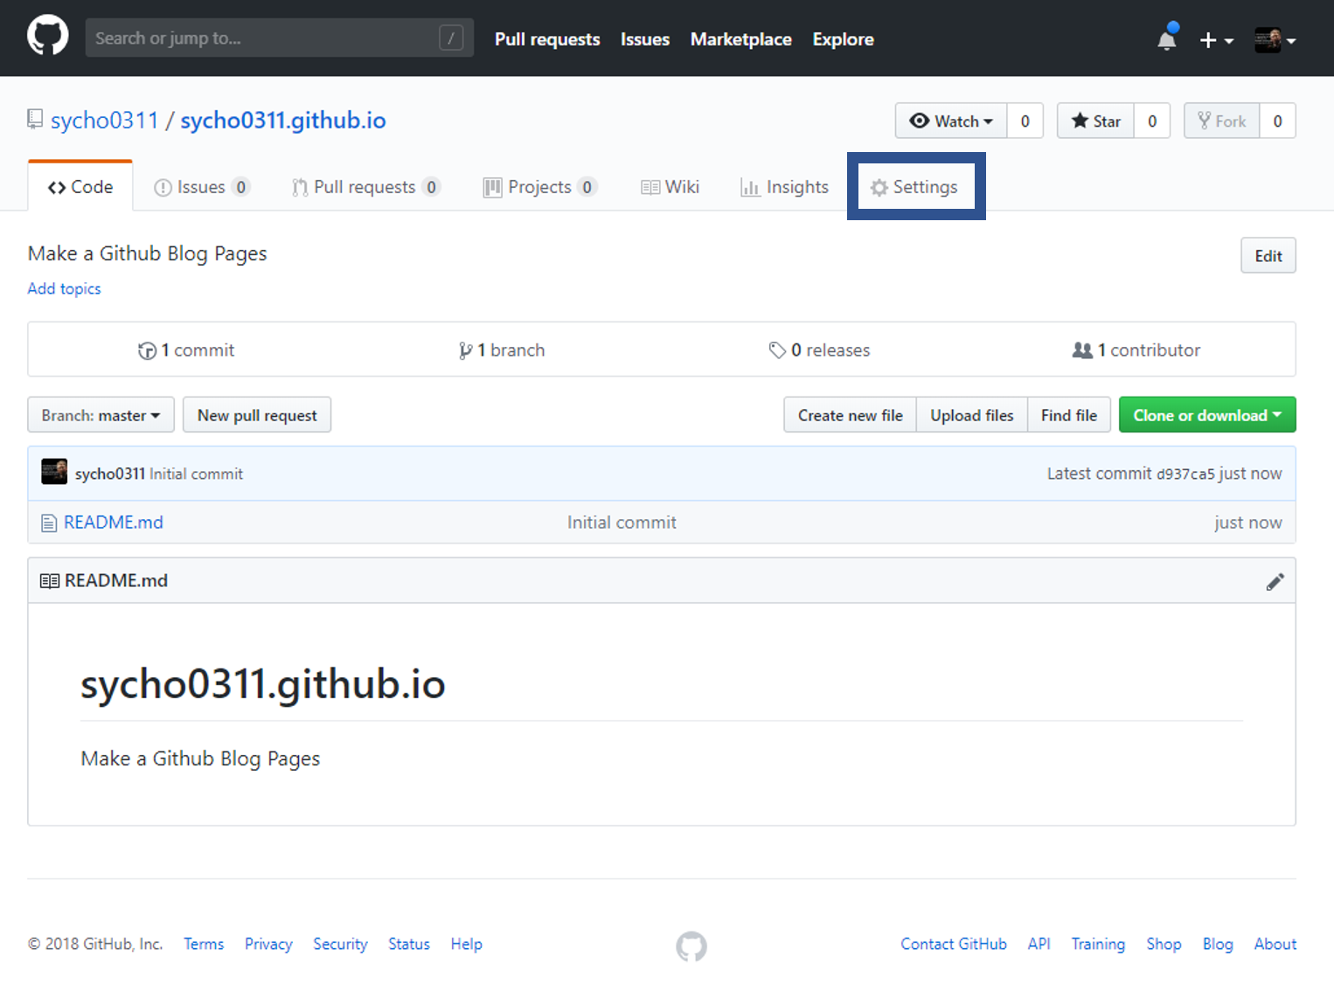This screenshot has height=983, width=1334.
Task: Open the Training footer link
Action: [1099, 944]
